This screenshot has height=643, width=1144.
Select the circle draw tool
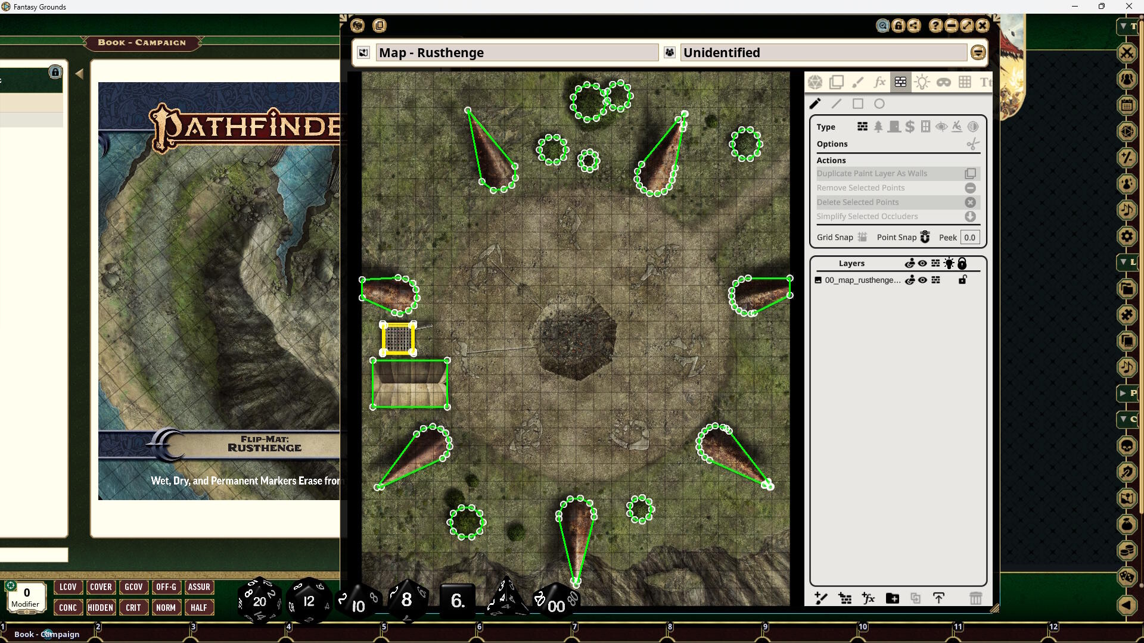879,104
